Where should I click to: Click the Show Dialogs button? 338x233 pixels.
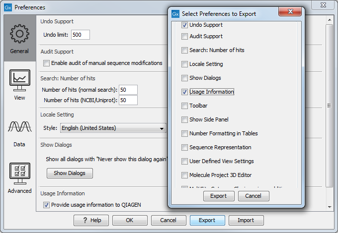[70, 173]
